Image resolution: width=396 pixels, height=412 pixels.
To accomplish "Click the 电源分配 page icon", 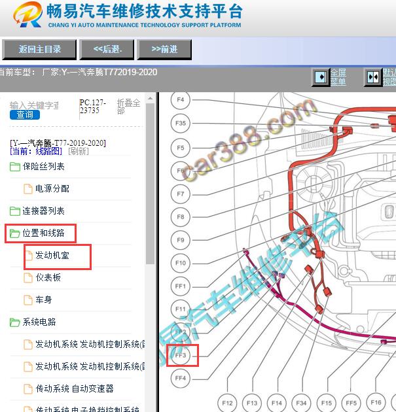I will tap(28, 188).
